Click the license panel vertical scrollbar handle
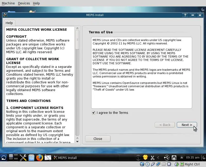 point(78,40)
